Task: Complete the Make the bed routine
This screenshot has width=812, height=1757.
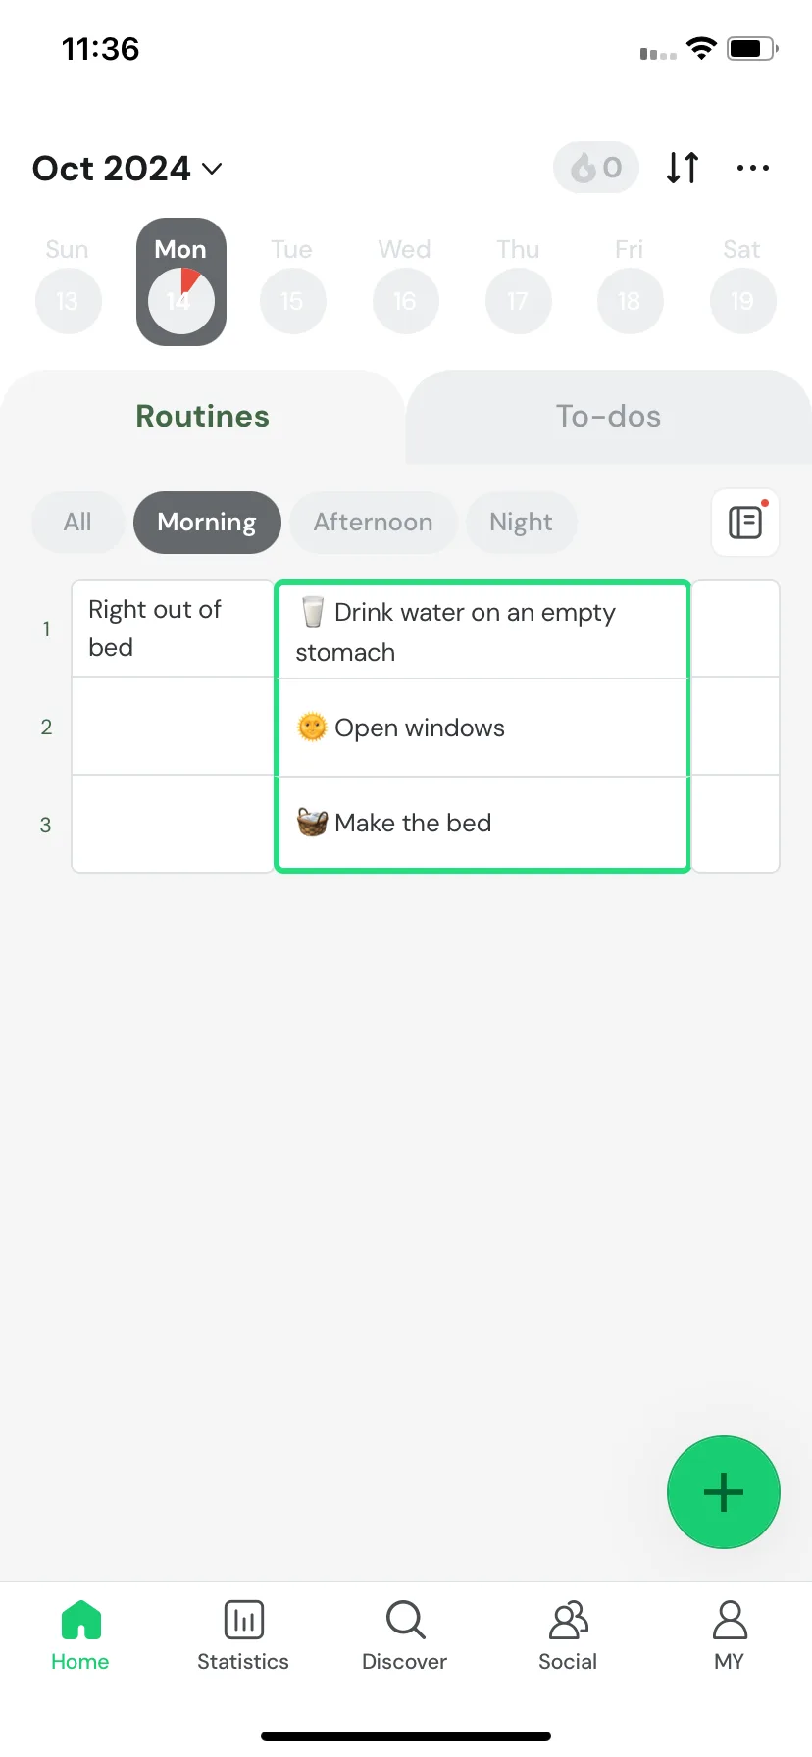Action: 482,823
